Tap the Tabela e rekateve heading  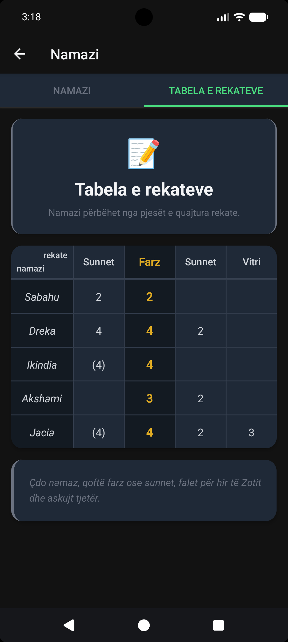(x=144, y=189)
